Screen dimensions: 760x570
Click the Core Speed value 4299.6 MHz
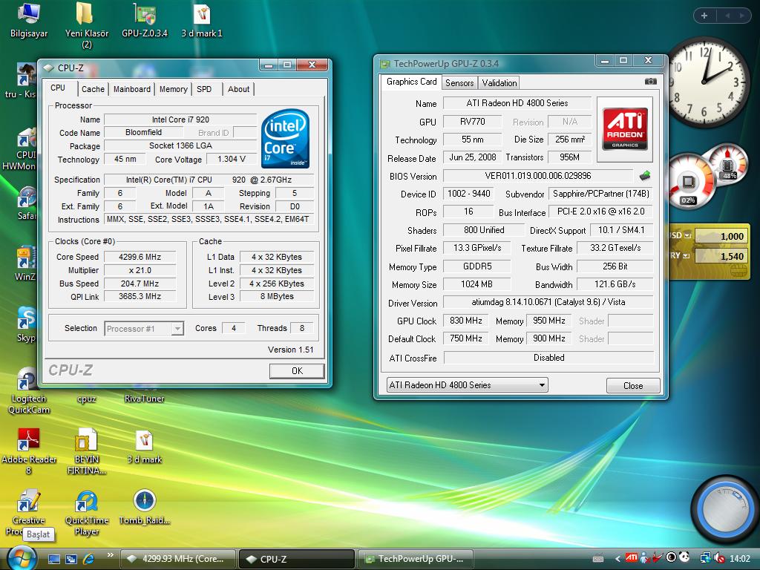coord(140,257)
